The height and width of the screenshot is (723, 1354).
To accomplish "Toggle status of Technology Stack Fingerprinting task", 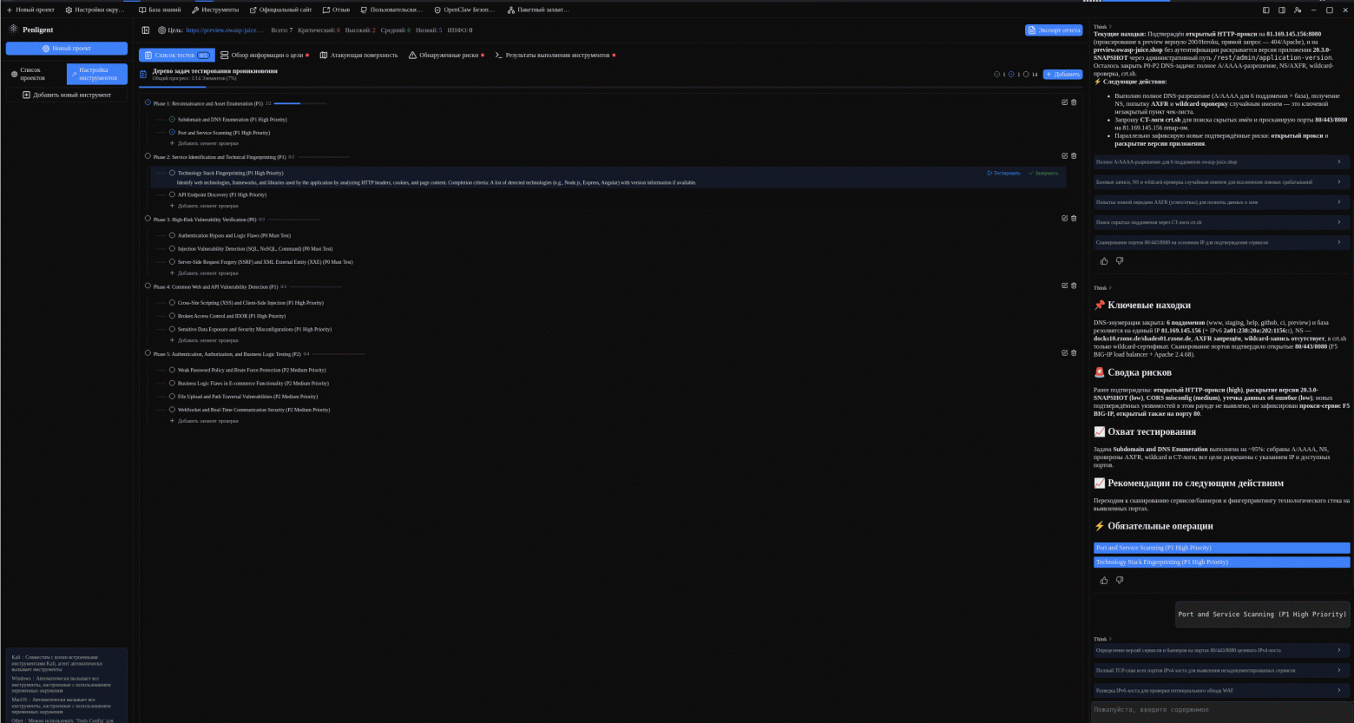I will tap(172, 173).
